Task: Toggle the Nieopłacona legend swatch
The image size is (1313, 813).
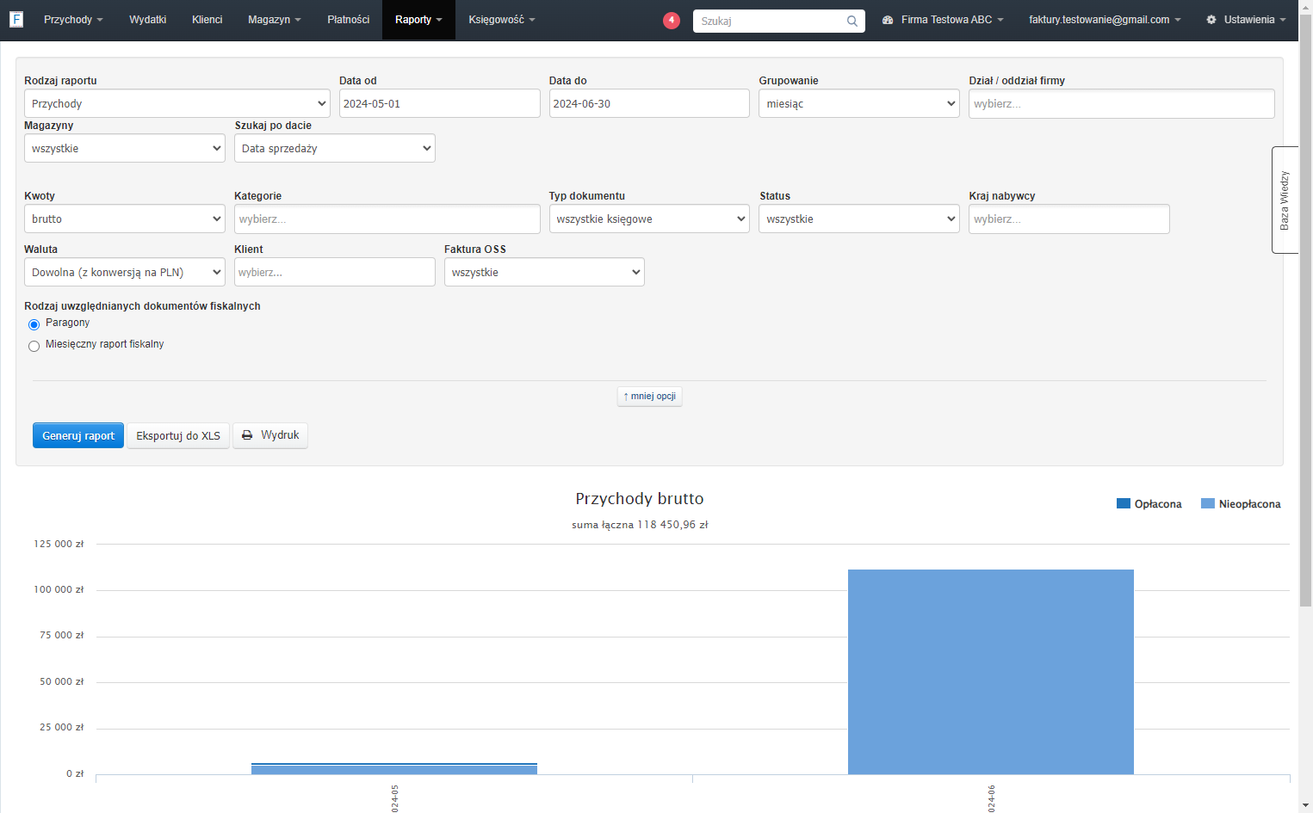Action: coord(1208,504)
